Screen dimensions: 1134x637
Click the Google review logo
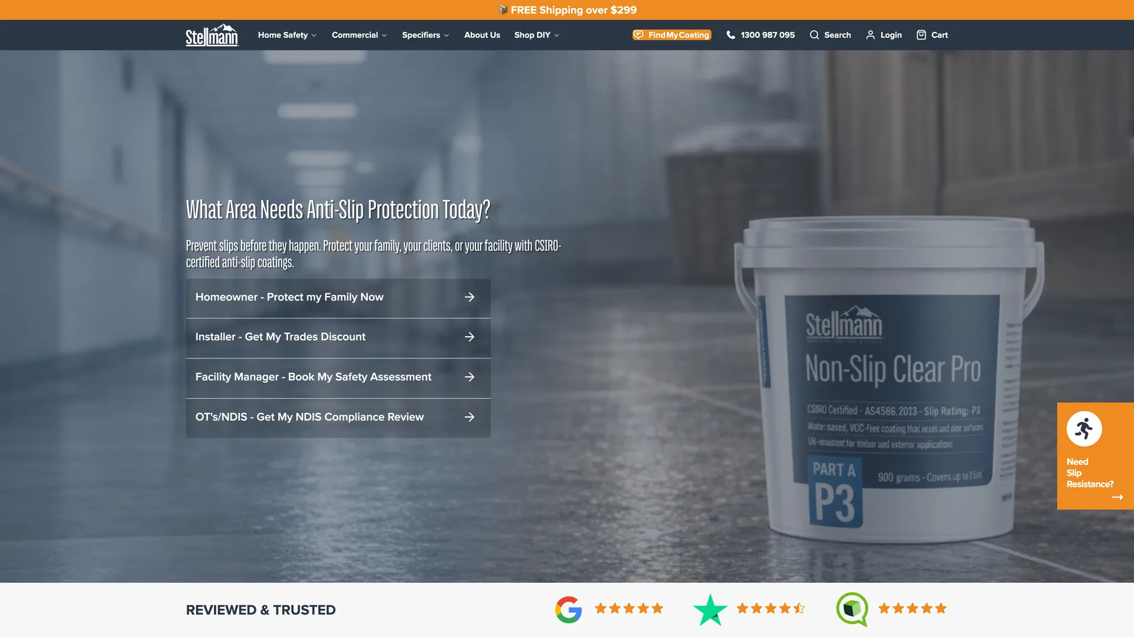[568, 609]
